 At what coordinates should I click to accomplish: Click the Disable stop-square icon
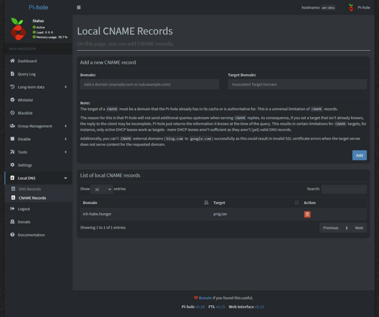(12, 139)
